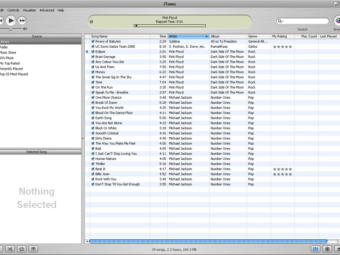340x255 pixels.
Task: Sort by the Play Count column header
Action: [x=306, y=37]
